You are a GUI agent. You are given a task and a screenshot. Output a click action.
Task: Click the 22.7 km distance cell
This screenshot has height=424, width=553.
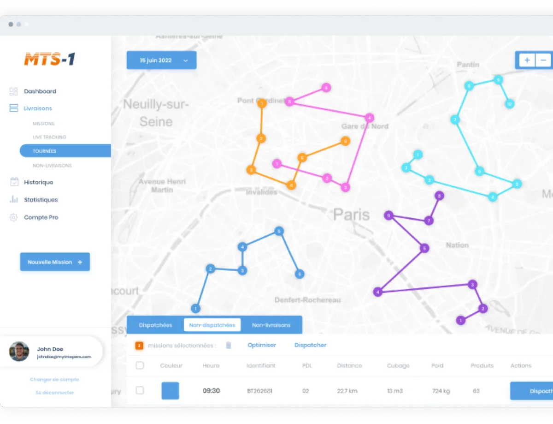coord(347,391)
